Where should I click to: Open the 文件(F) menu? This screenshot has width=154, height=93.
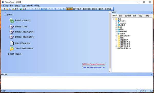(x=6, y=6)
